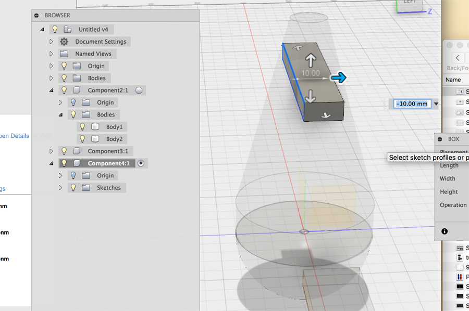469x311 pixels.
Task: Click the back chevron in right window
Action: (458, 58)
